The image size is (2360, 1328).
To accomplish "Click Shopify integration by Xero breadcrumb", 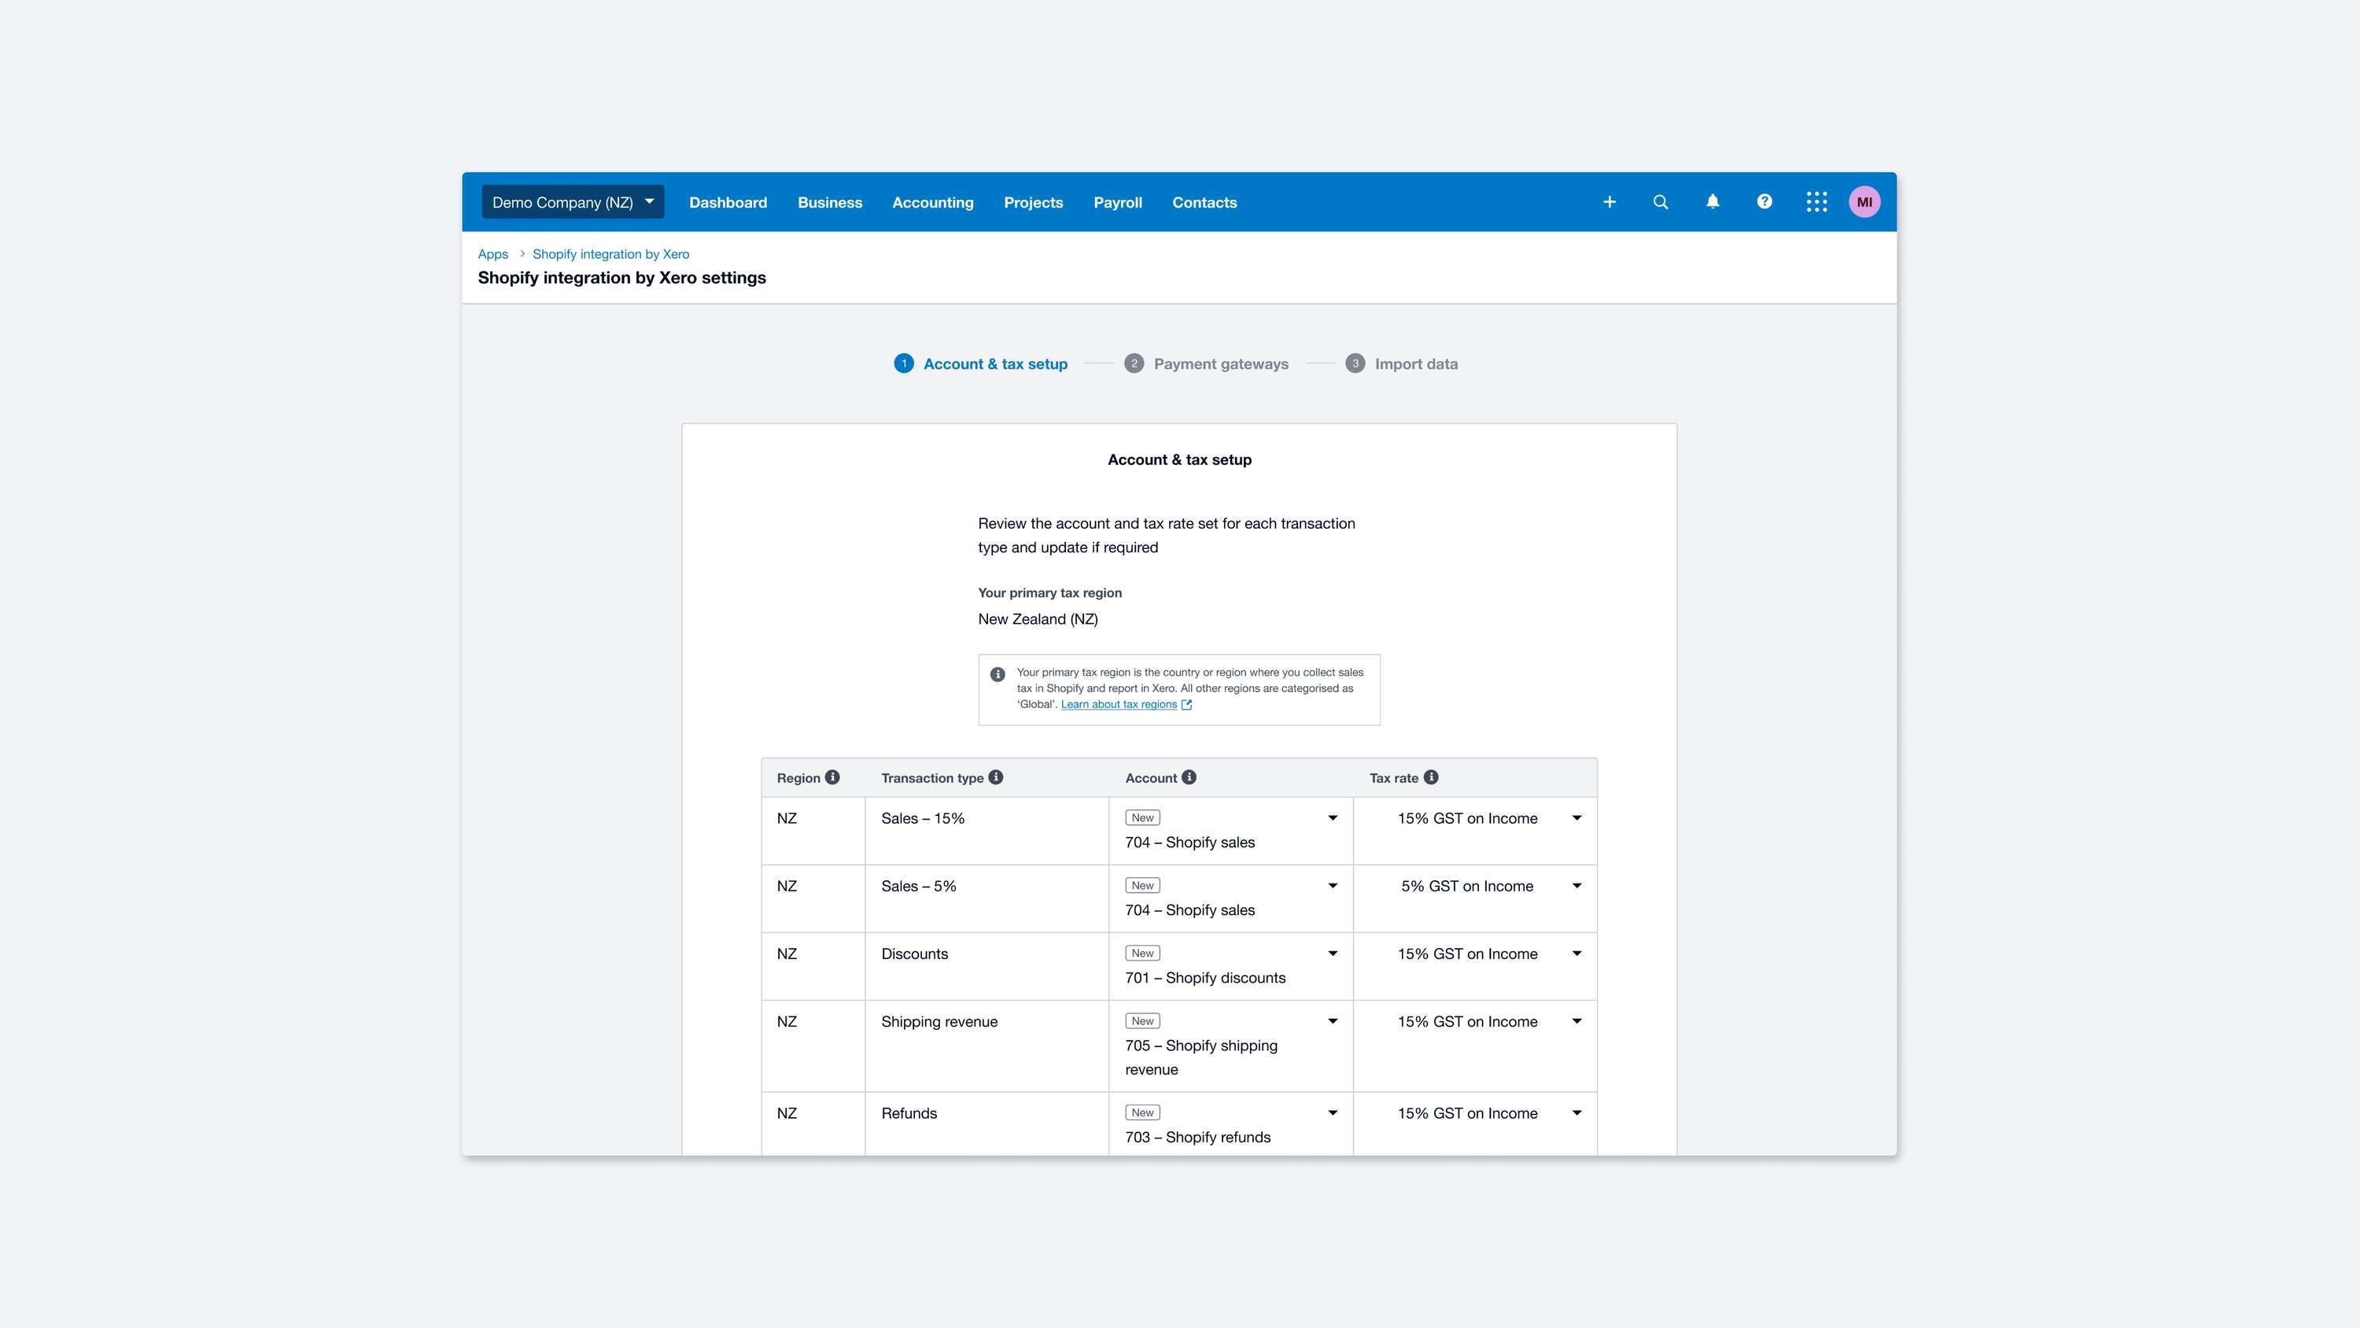I will (610, 254).
